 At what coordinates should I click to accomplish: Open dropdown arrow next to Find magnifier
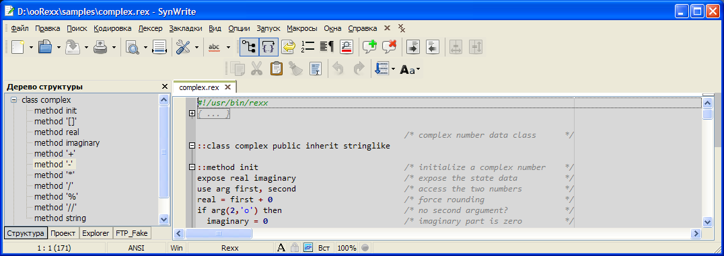pos(145,47)
